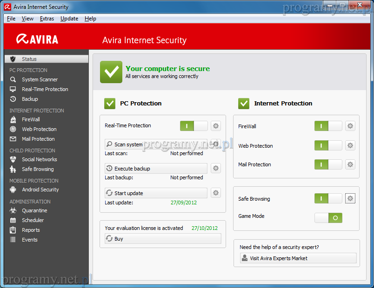Open Safe Browsing settings gear icon
Image resolution: width=374 pixels, height=288 pixels.
click(350, 199)
